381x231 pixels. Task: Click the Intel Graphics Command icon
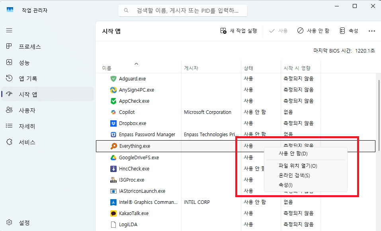(x=113, y=202)
